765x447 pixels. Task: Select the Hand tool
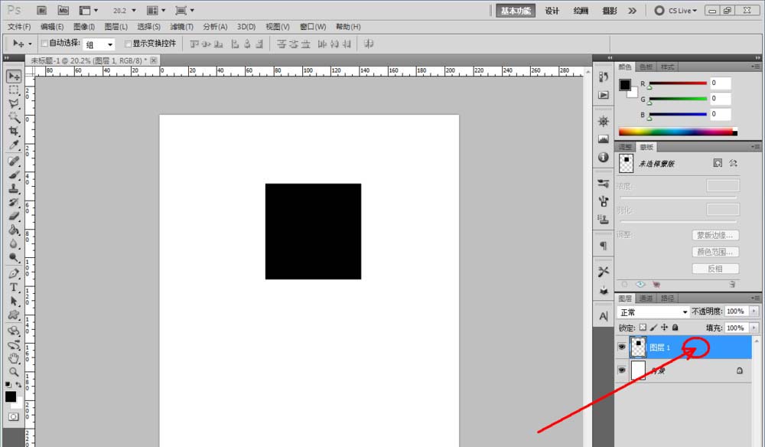point(14,358)
